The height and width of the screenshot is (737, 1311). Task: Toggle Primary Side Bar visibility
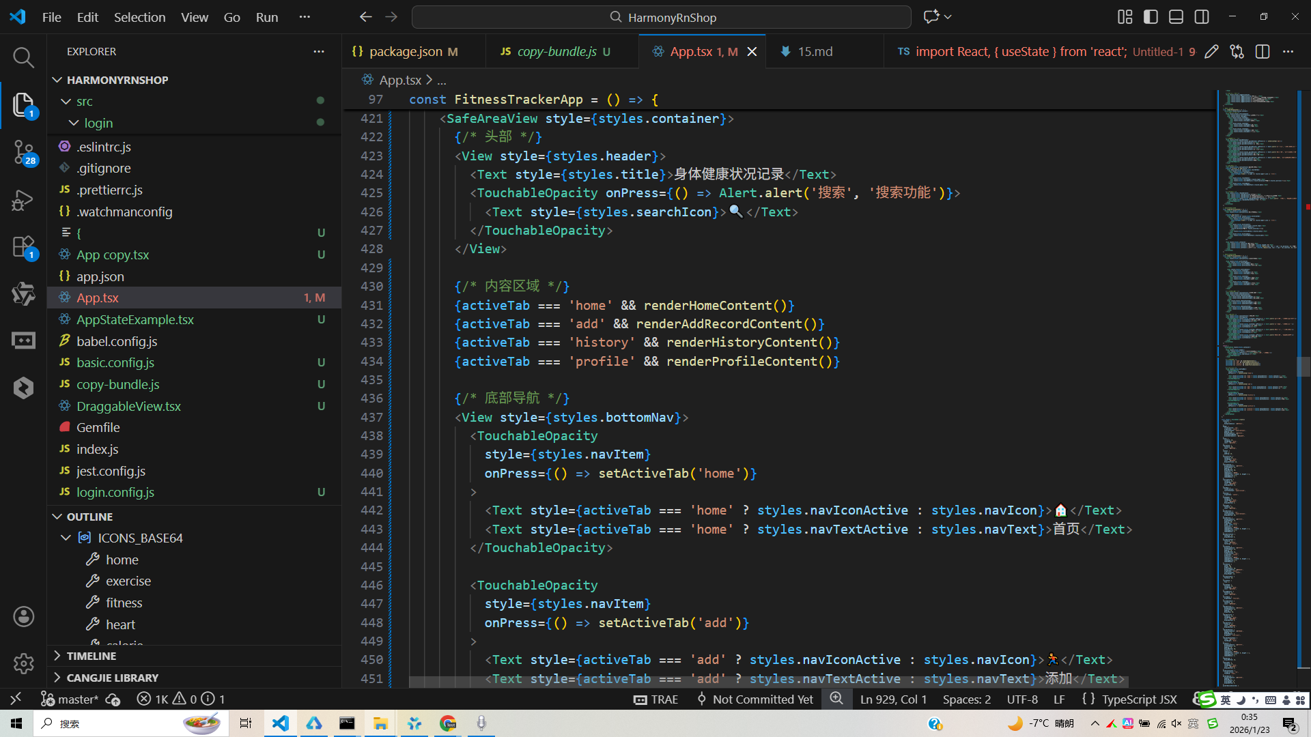coord(1151,17)
